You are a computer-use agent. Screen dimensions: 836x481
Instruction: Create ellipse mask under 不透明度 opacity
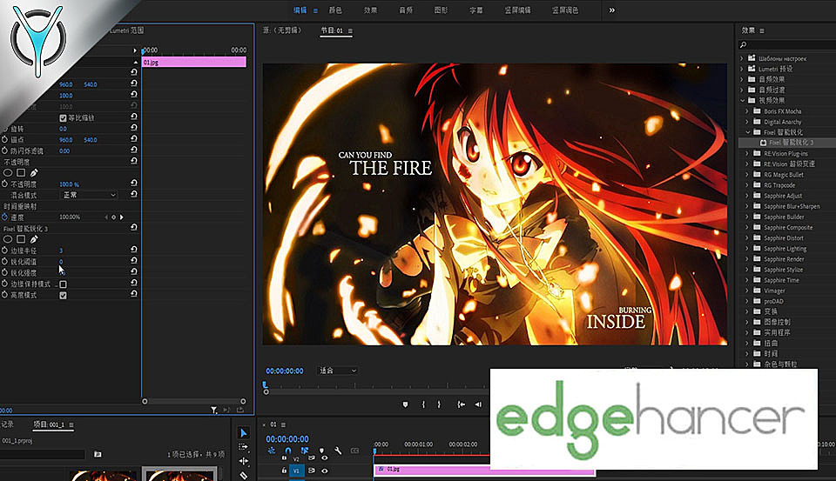click(x=8, y=172)
